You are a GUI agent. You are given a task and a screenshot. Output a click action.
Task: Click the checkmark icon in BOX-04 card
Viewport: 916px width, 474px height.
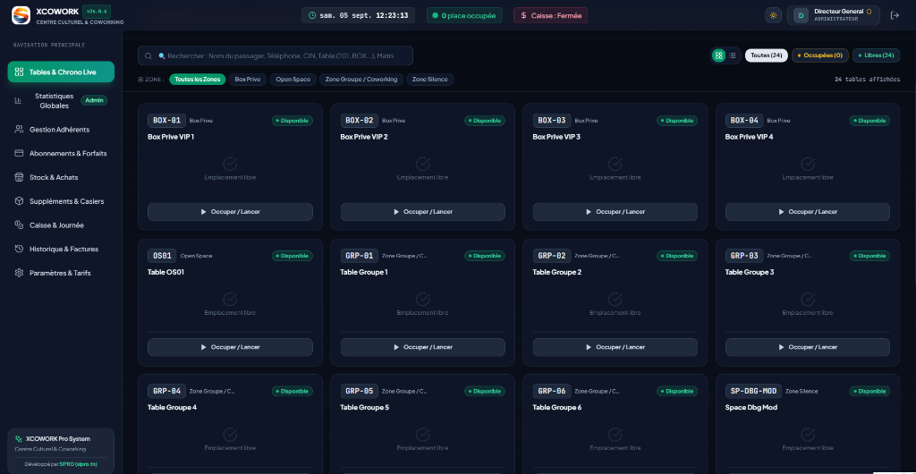click(x=808, y=164)
